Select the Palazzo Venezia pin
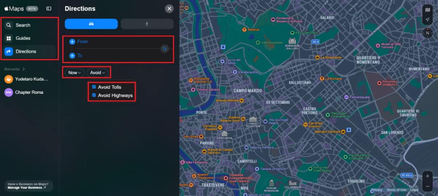 246,147
